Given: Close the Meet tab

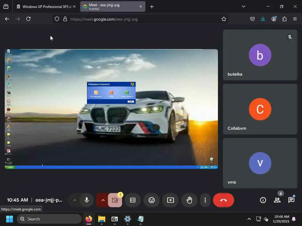Looking at the screenshot, I should point(141,6).
